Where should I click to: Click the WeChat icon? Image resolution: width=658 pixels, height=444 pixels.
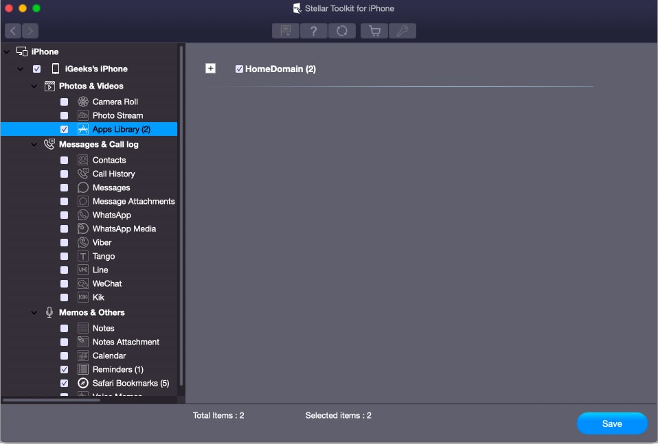pyautogui.click(x=83, y=283)
